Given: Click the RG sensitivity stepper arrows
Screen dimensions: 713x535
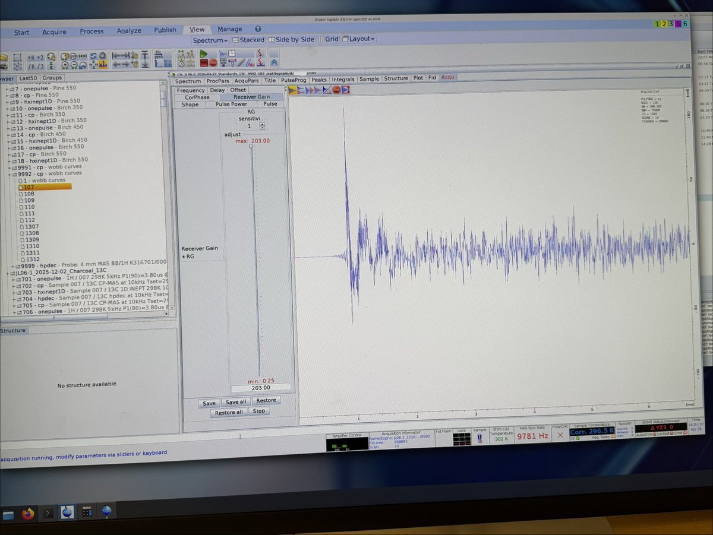Looking at the screenshot, I should (263, 126).
